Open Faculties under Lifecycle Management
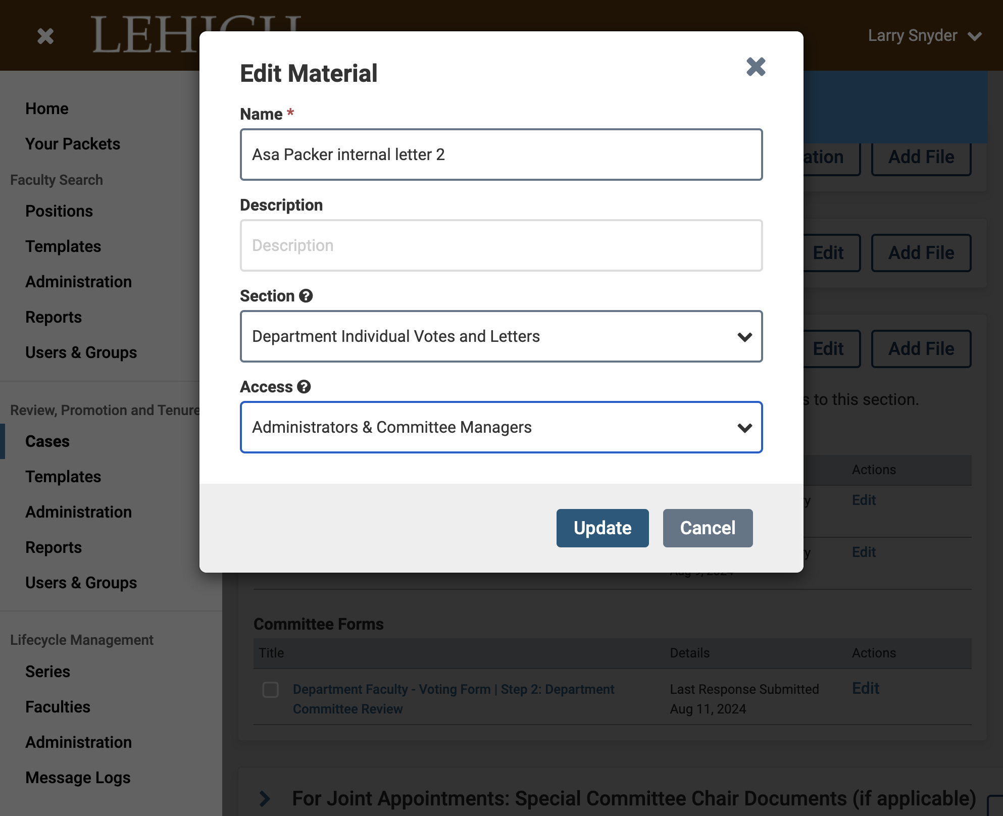The width and height of the screenshot is (1003, 816). click(58, 707)
